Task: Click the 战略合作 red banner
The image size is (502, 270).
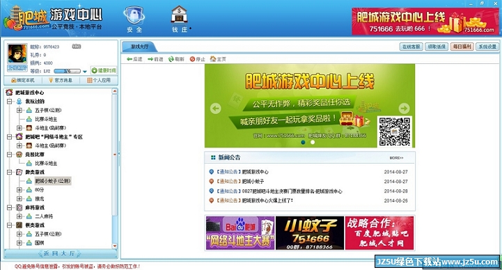Action: click(x=379, y=233)
